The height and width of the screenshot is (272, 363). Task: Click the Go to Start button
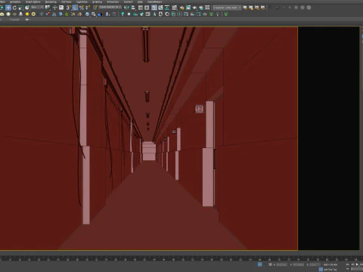tap(348, 264)
